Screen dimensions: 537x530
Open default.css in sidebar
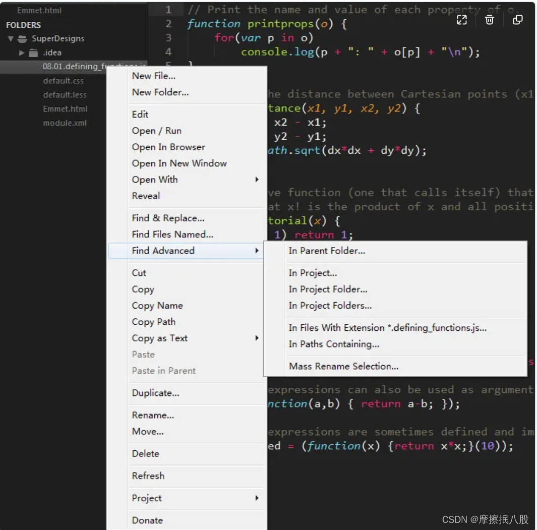click(x=64, y=81)
